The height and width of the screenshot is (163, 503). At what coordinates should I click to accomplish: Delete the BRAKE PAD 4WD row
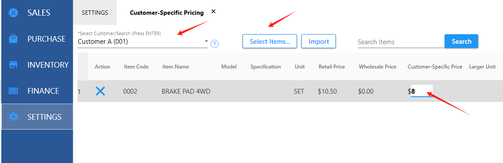[x=101, y=91]
